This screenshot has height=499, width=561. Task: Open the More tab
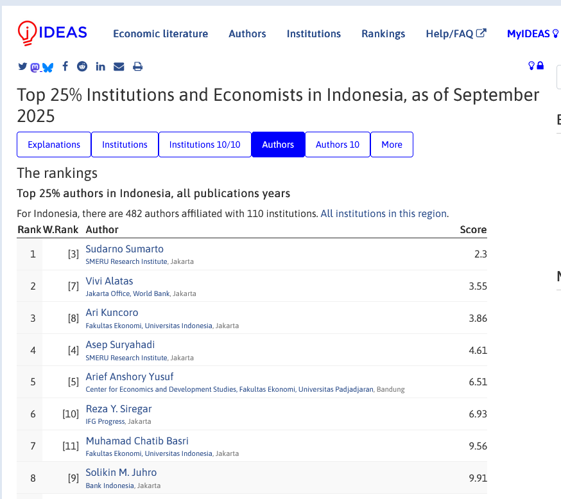[x=392, y=144]
